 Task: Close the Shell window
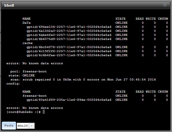tap(165, 5)
